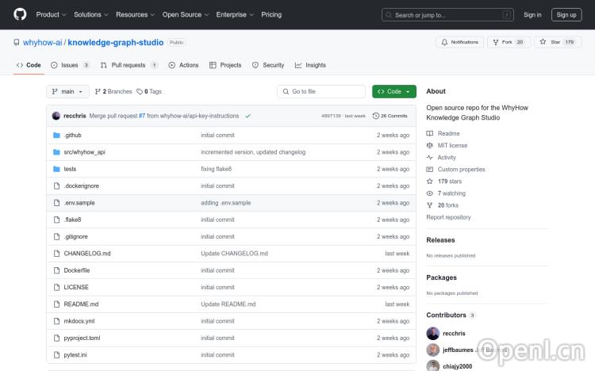The image size is (595, 371).
Task: Click the GitHub logo icon
Action: tap(20, 14)
